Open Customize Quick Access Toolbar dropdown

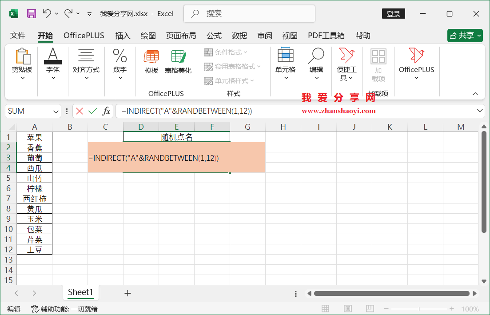click(x=89, y=14)
